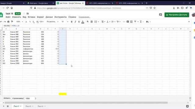Open the Справка menu
Viewport: 195px width, 109px height.
72,17
